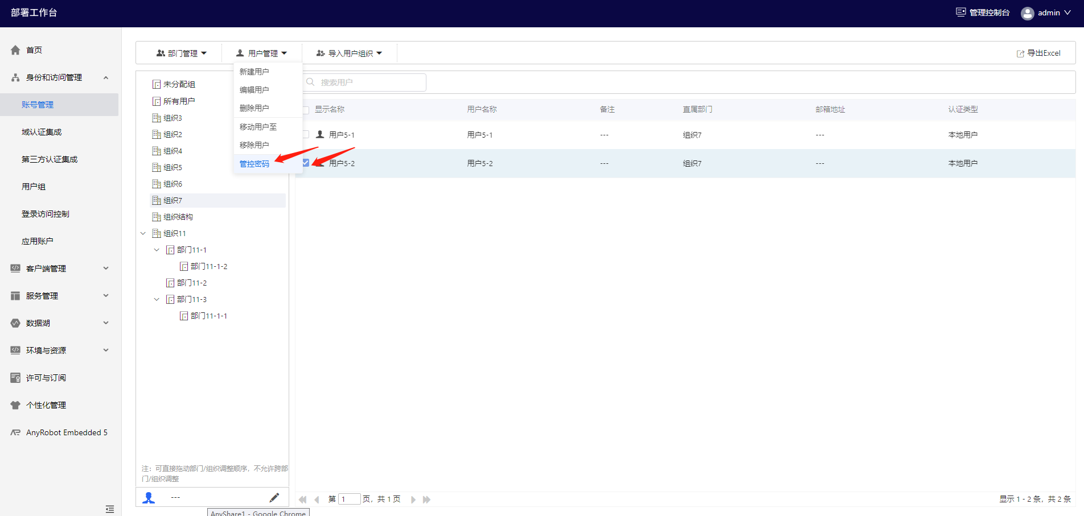Select 组织结构 in the tree
This screenshot has height=516, width=1084.
tap(178, 217)
